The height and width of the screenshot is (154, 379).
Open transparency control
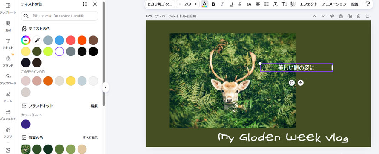tap(293, 4)
